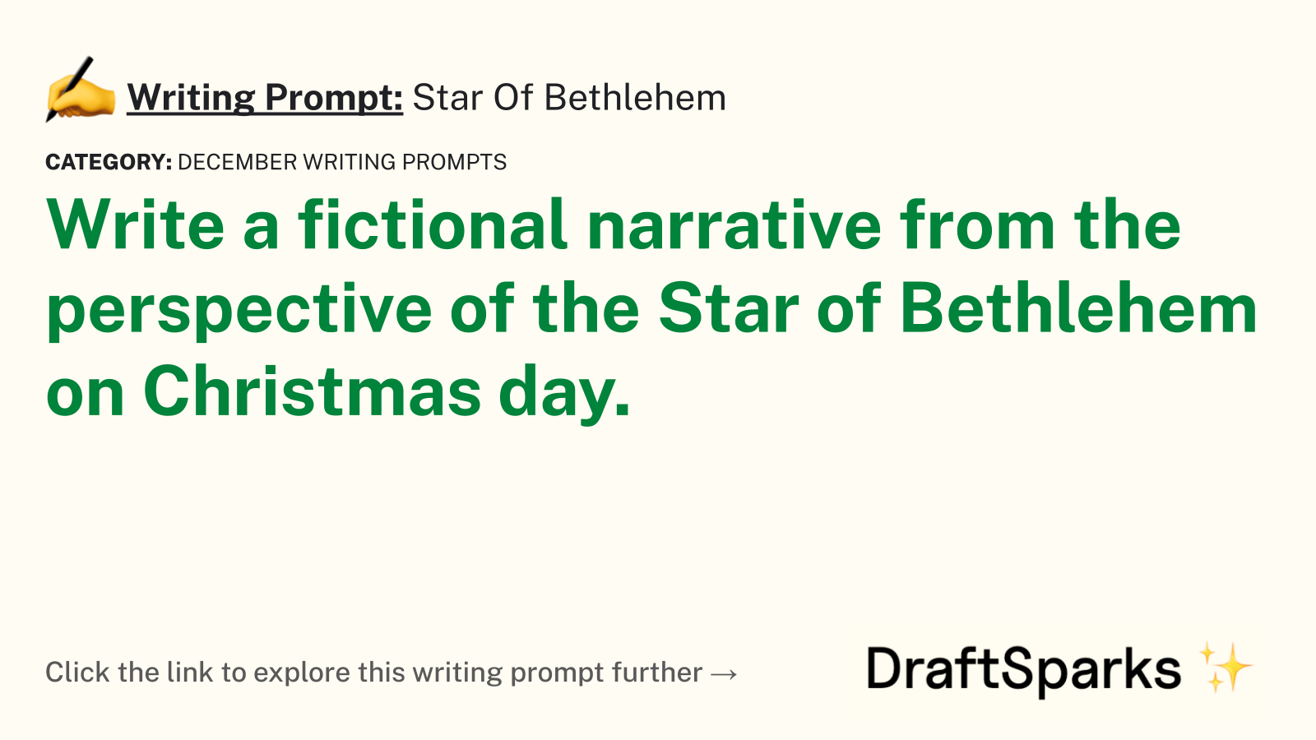The image size is (1316, 740).
Task: Click 'Click the link to explore this writing prompt further'
Action: [x=374, y=673]
